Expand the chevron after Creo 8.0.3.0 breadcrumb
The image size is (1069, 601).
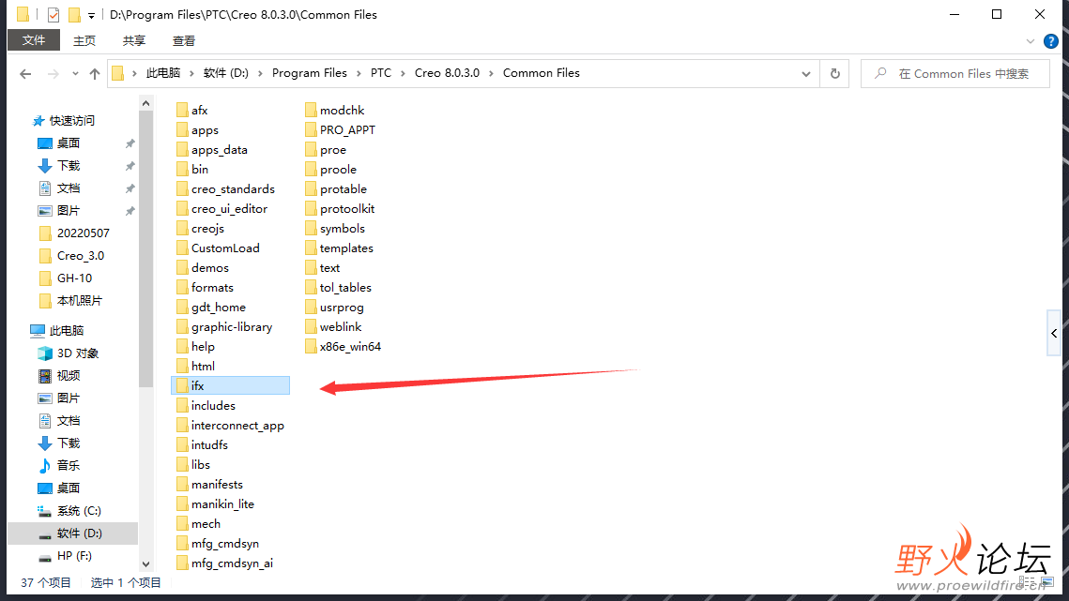(492, 73)
